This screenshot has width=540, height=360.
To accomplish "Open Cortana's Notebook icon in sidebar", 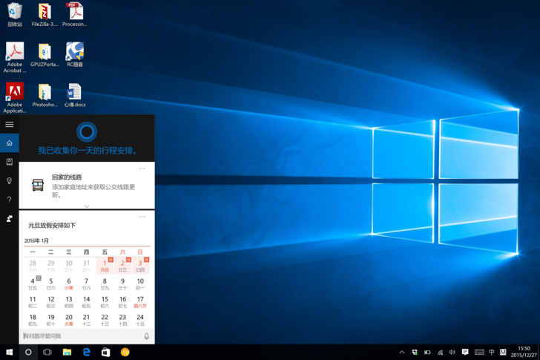I will point(10,162).
